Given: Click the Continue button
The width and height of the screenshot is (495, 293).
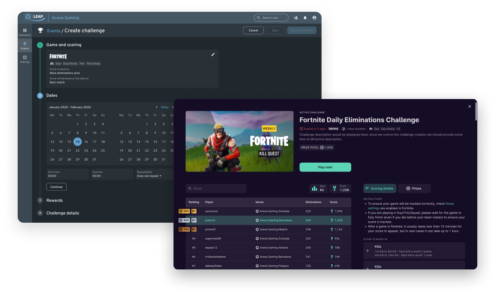Looking at the screenshot, I should (56, 187).
